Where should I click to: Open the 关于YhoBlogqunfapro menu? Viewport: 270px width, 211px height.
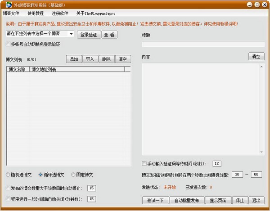96,13
